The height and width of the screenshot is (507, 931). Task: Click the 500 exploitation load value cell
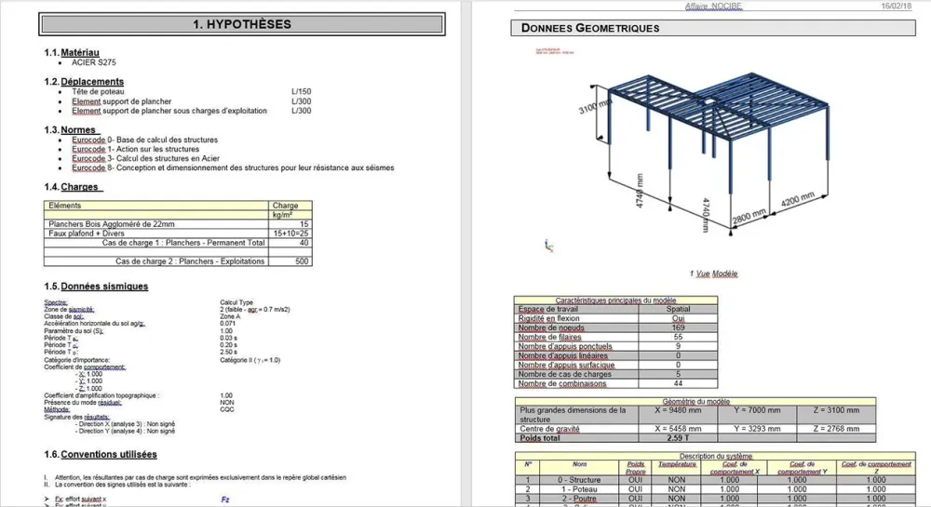coord(290,260)
